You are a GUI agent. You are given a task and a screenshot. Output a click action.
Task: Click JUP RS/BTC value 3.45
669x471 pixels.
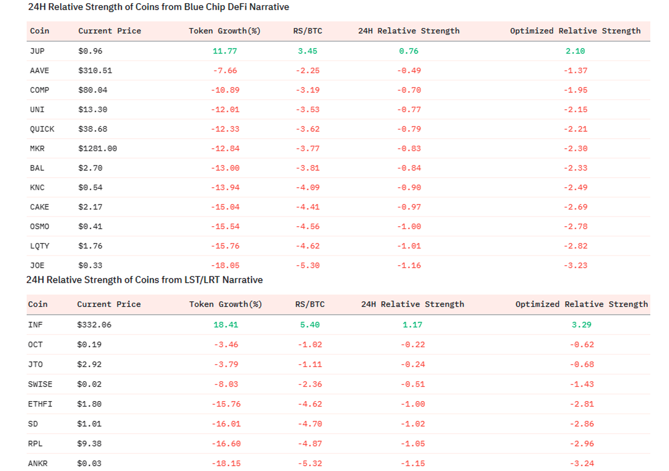point(308,51)
